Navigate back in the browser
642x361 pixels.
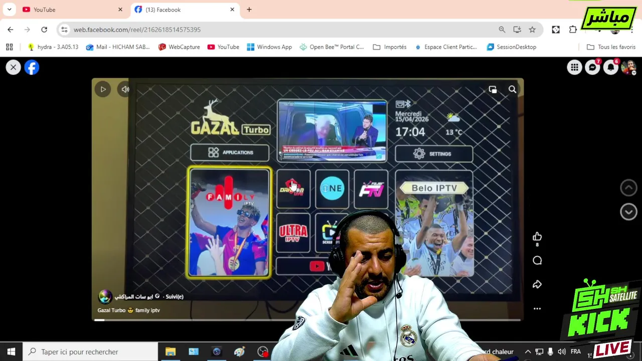[x=11, y=30]
